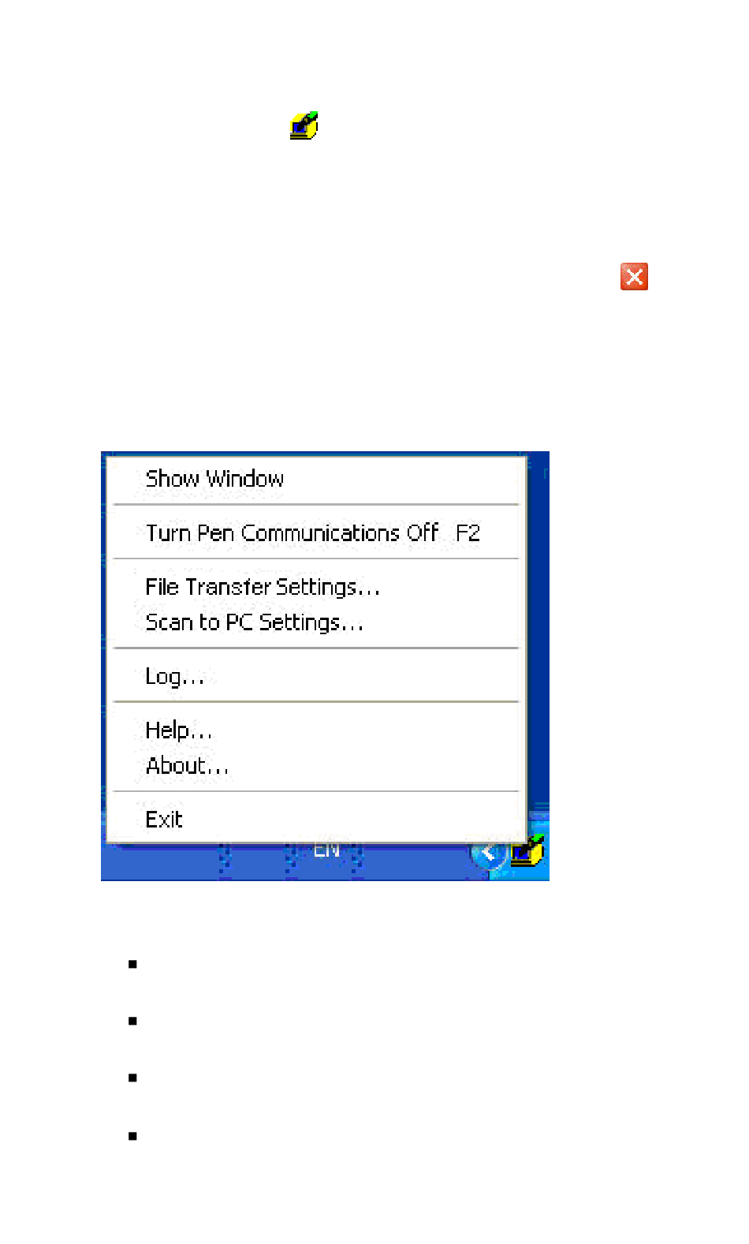This screenshot has width=749, height=1244.
Task: Click the F2 shortcut label
Action: [x=468, y=533]
